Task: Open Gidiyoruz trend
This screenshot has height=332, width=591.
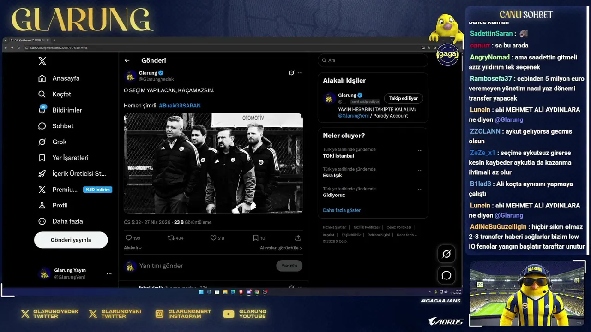Action: click(x=334, y=195)
